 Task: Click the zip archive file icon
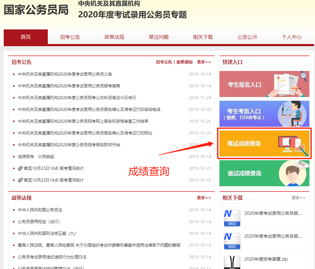click(x=232, y=262)
